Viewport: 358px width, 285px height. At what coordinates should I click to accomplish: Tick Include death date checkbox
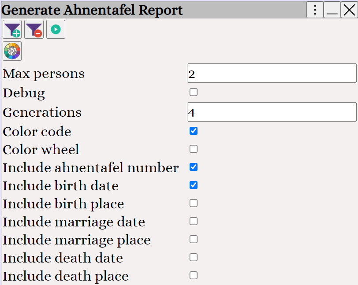point(194,257)
